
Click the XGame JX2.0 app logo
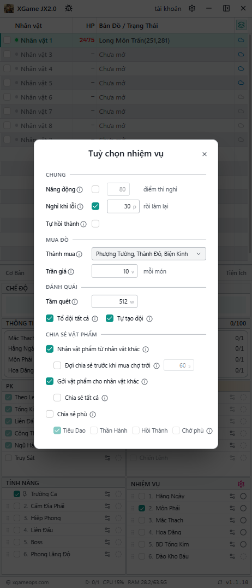[x=9, y=8]
